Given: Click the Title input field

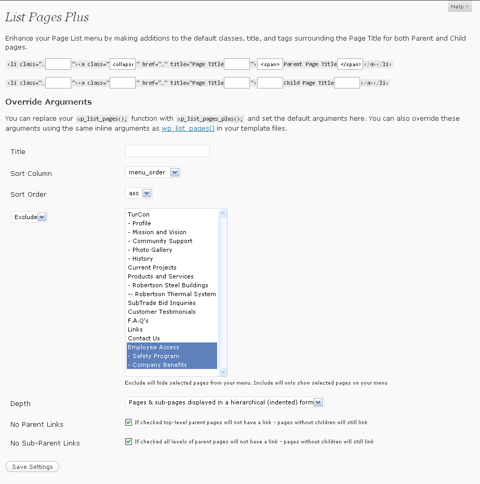Looking at the screenshot, I should [167, 151].
